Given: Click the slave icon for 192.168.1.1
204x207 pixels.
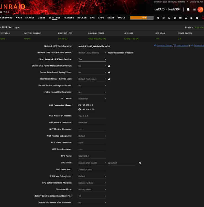Looking at the screenshot, I should pyautogui.click(x=79, y=105).
